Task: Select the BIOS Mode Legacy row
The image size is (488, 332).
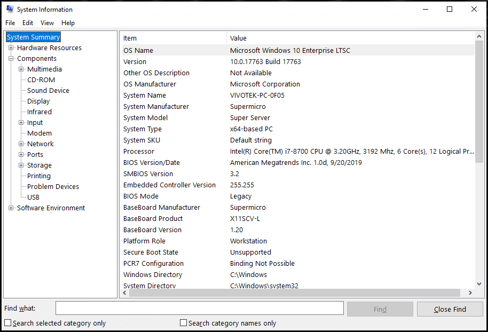Action: 298,196
